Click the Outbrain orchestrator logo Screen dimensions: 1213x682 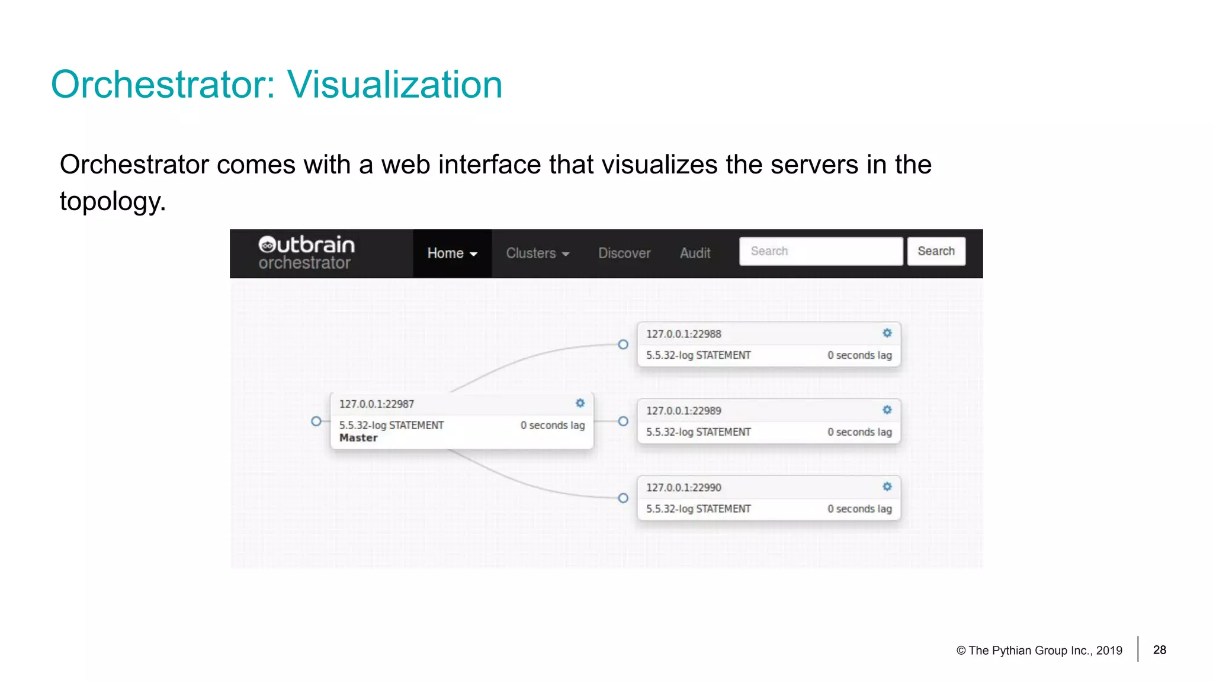click(306, 253)
